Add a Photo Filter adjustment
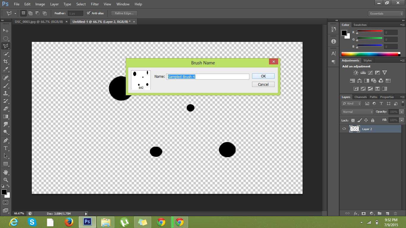Screen dimensions: 406x228 [x=374, y=80]
